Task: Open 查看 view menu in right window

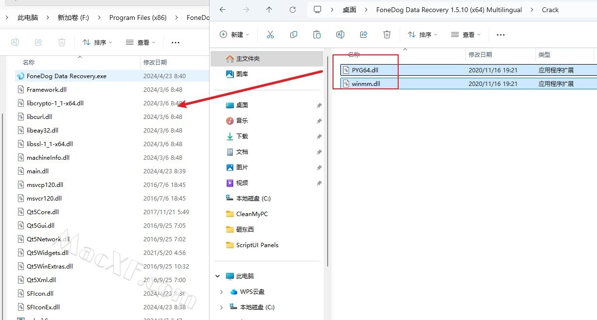Action: click(x=466, y=34)
